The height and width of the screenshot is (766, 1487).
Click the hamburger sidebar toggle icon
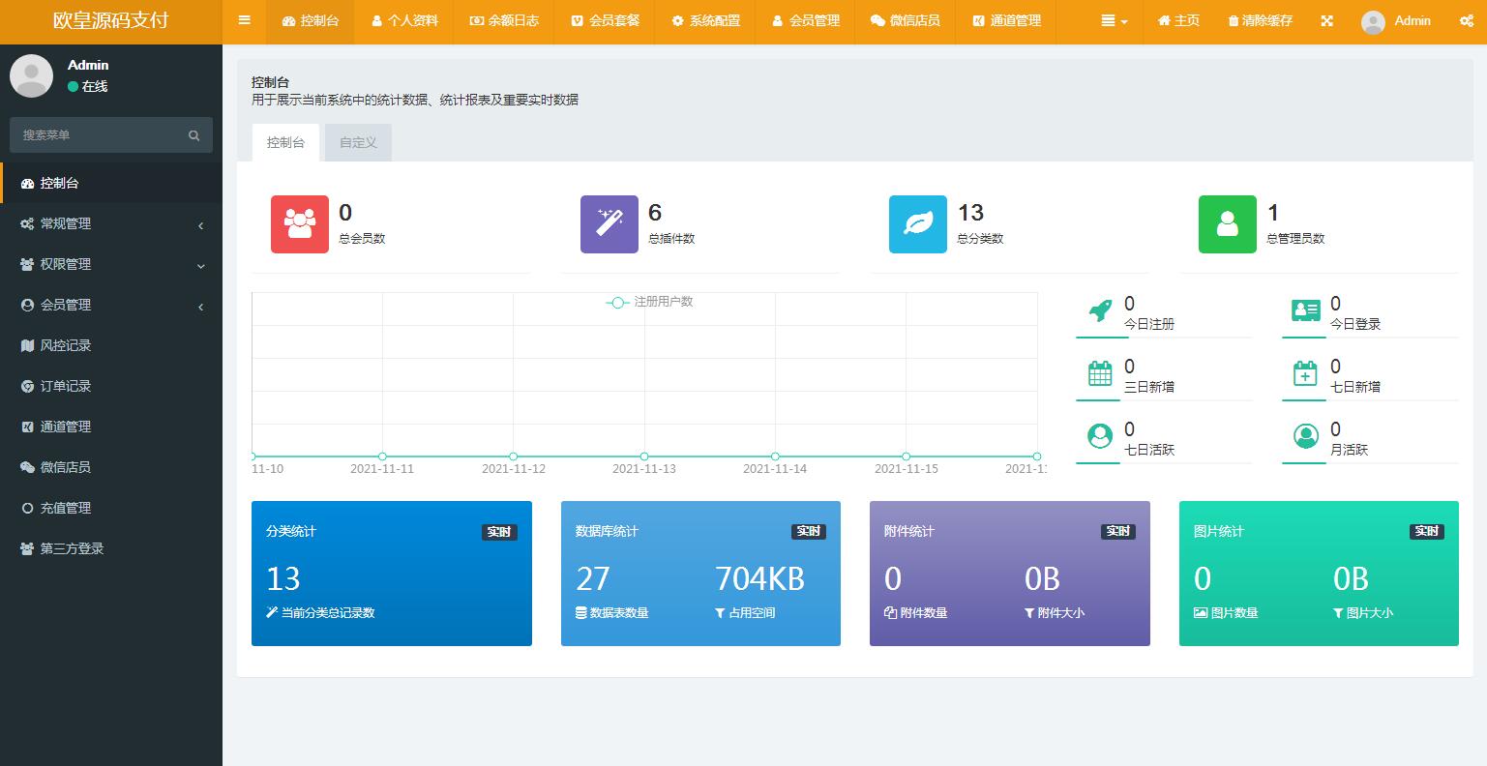point(244,20)
